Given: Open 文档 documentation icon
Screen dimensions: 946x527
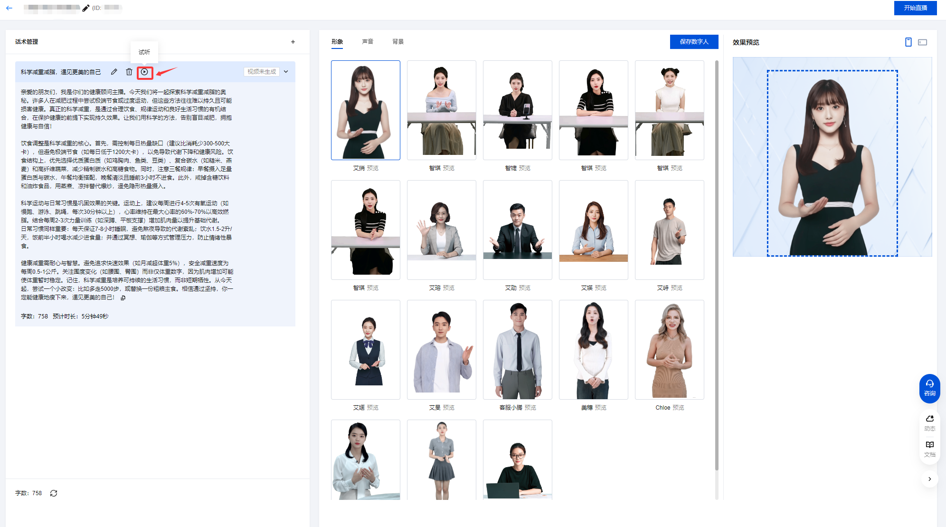Looking at the screenshot, I should point(929,448).
